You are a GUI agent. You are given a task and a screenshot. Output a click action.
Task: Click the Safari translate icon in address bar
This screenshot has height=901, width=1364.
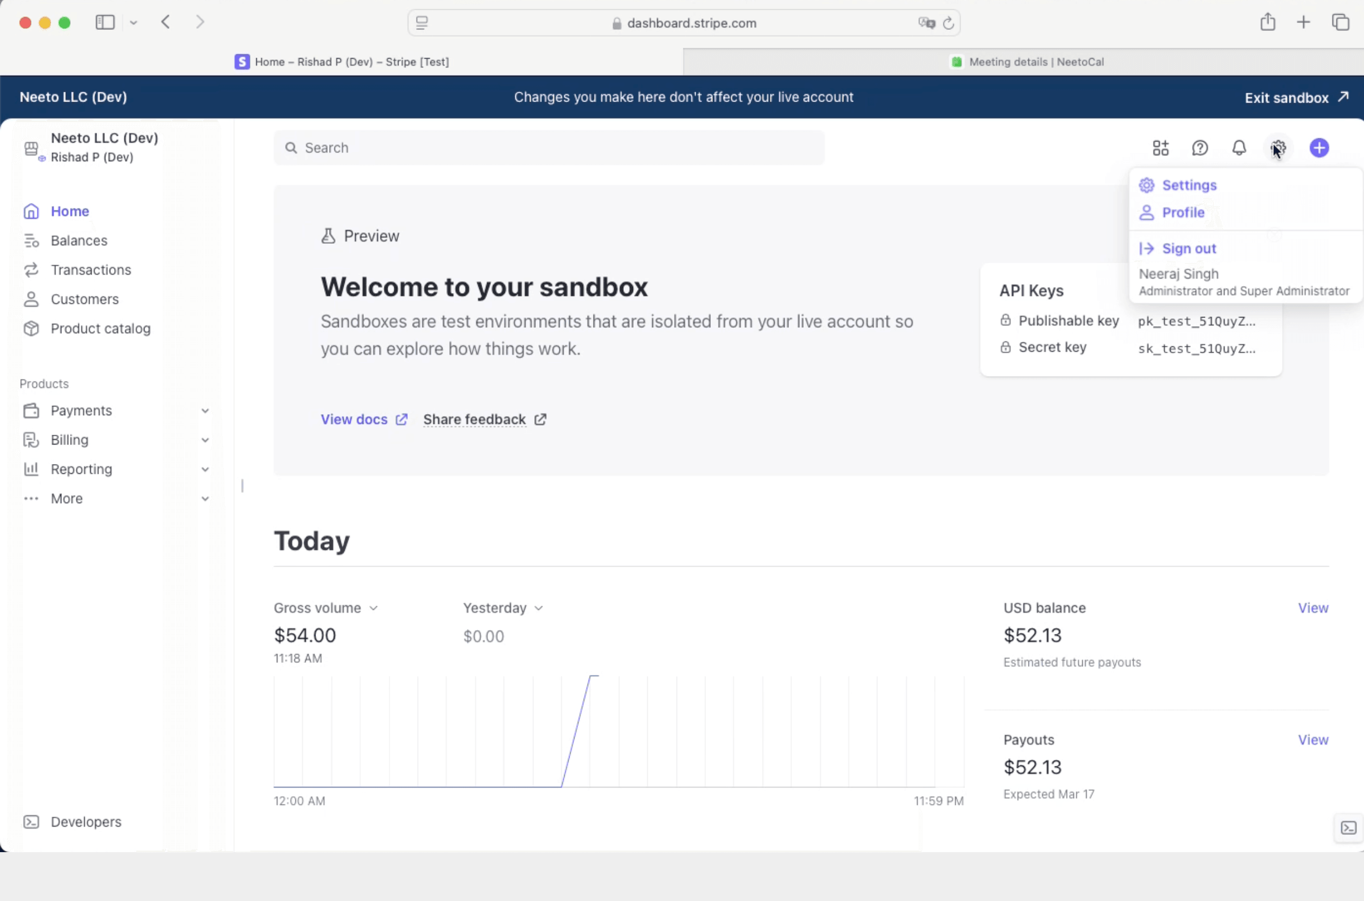coord(926,23)
